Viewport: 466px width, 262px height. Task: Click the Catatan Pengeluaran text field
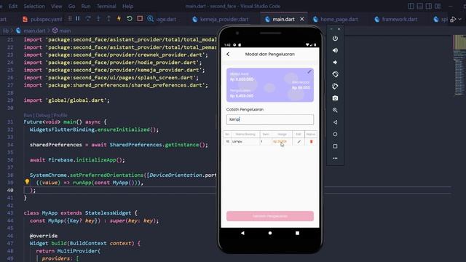click(270, 119)
